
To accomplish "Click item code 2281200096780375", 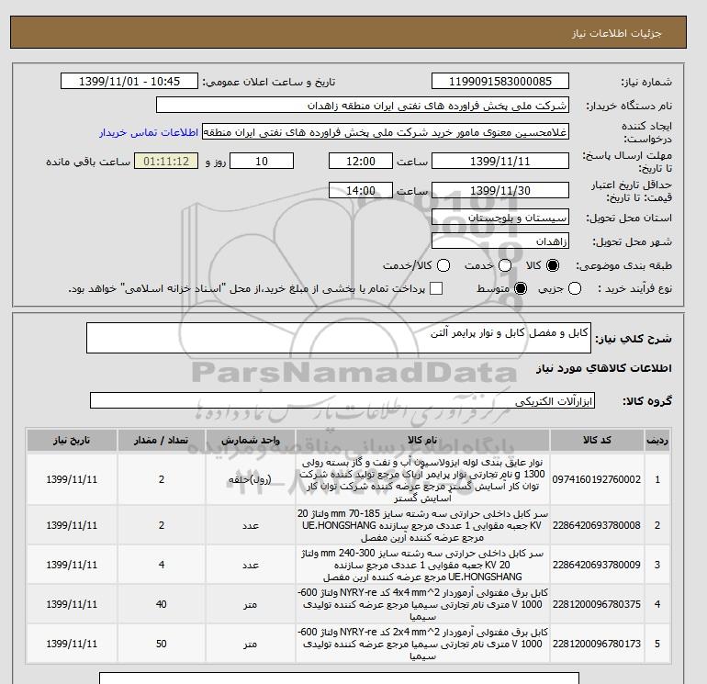I will 597,604.
